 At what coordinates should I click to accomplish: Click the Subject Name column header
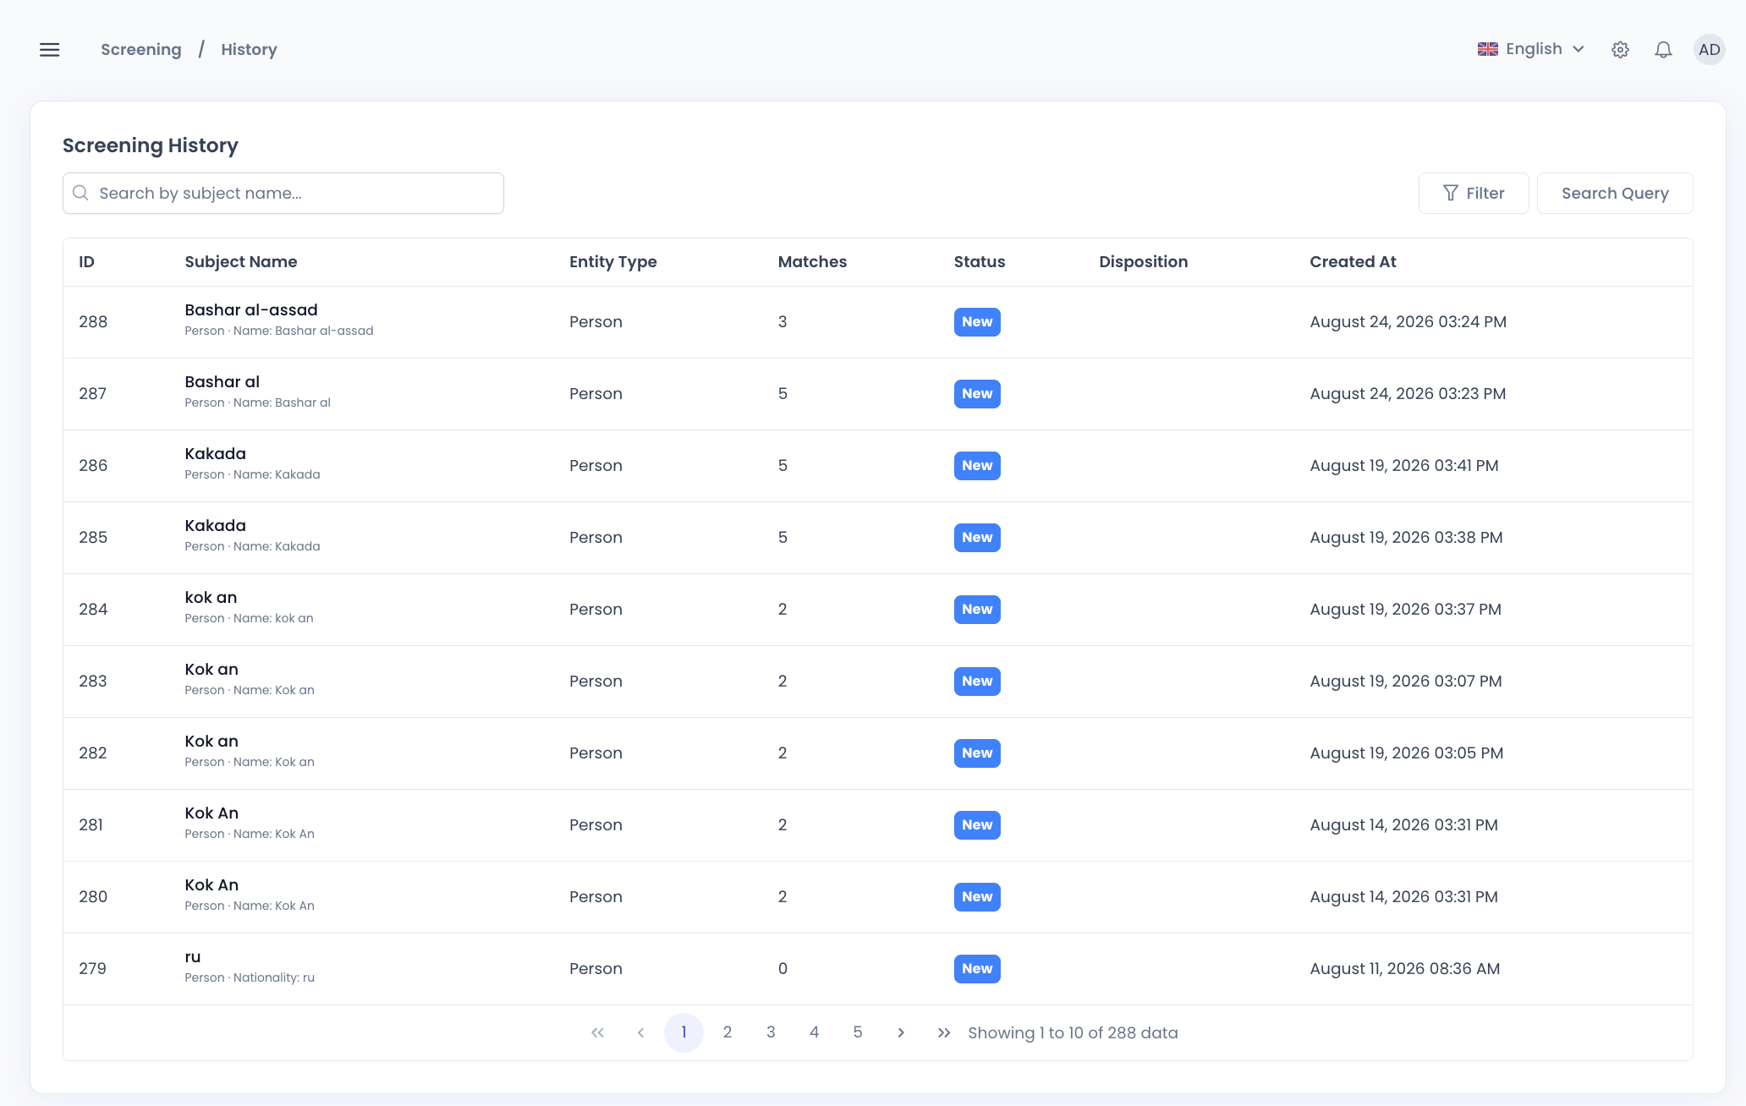click(241, 261)
